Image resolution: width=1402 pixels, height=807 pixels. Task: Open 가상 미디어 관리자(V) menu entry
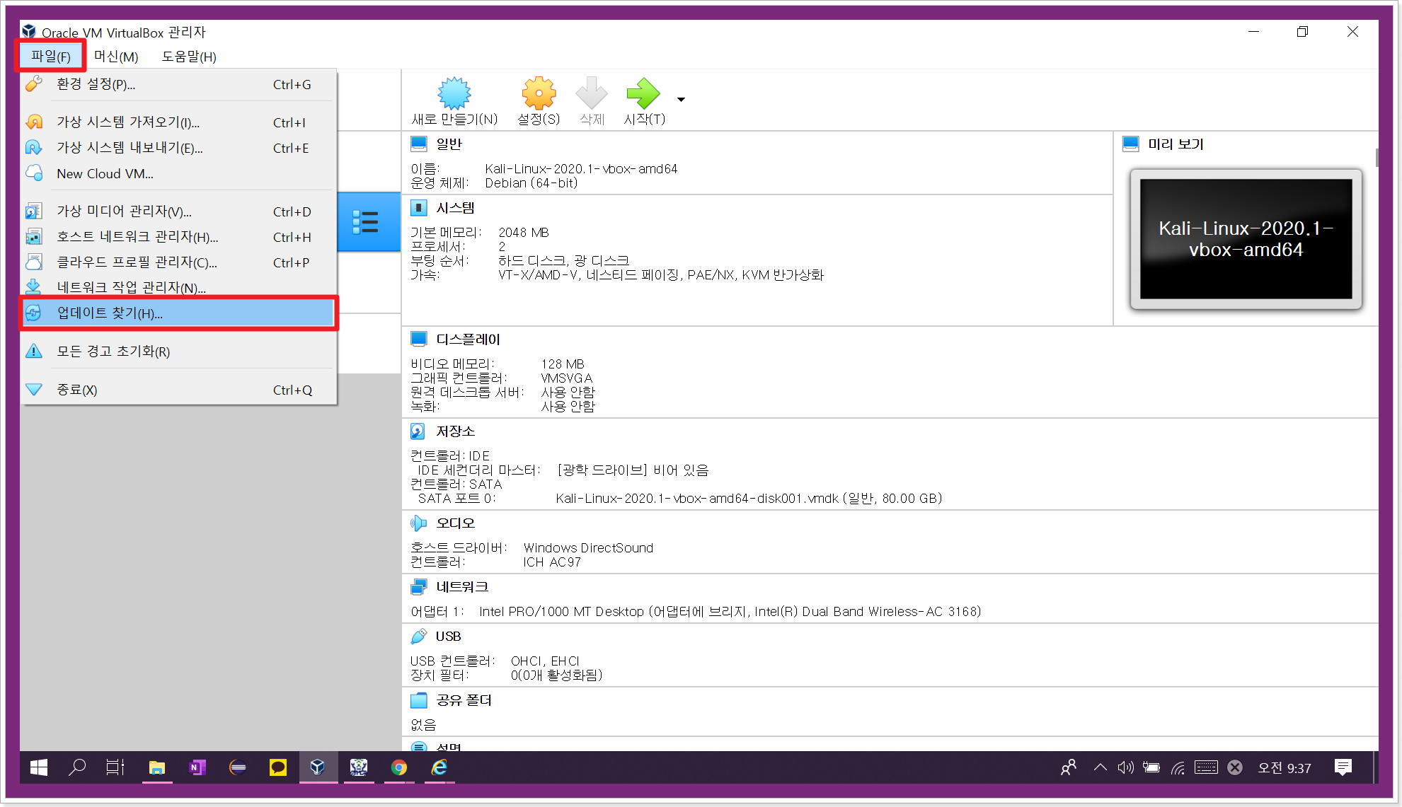[178, 211]
